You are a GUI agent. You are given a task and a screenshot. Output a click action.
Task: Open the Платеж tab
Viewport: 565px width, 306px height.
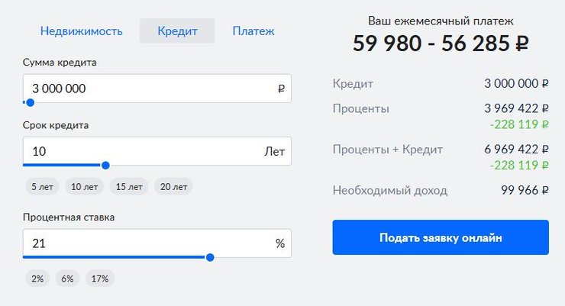pyautogui.click(x=253, y=31)
